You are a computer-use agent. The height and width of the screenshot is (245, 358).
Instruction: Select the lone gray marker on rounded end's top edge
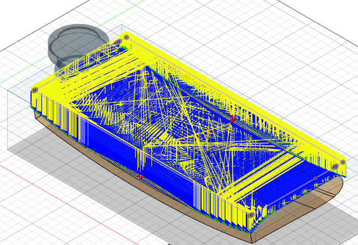pyautogui.click(x=315, y=178)
